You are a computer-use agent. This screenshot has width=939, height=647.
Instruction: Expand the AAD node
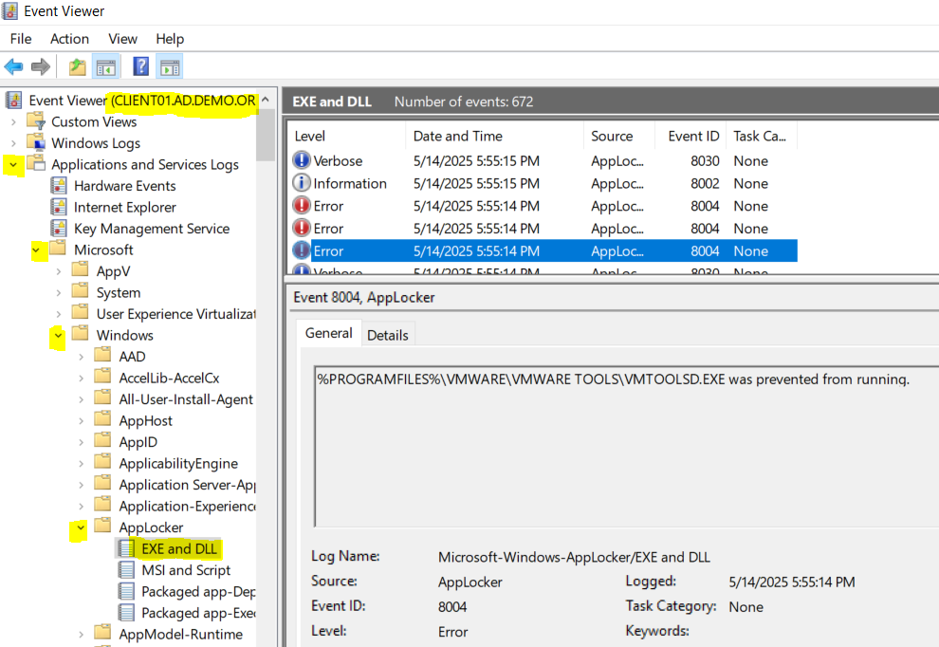coord(81,357)
